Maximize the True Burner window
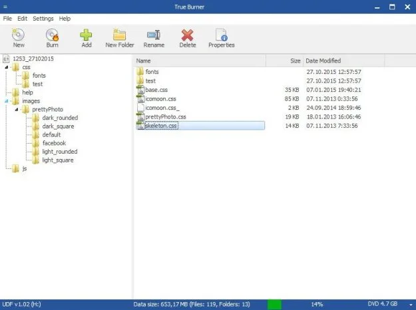The width and height of the screenshot is (416, 310). point(392,7)
